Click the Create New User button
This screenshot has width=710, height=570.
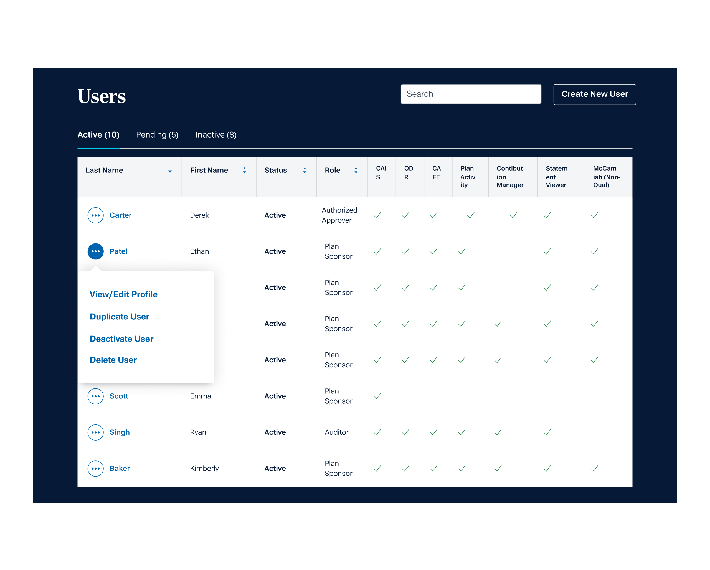(594, 95)
